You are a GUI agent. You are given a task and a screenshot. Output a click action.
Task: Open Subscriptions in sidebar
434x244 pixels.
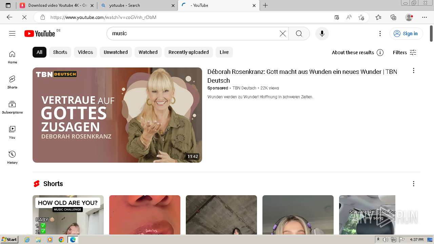12,107
